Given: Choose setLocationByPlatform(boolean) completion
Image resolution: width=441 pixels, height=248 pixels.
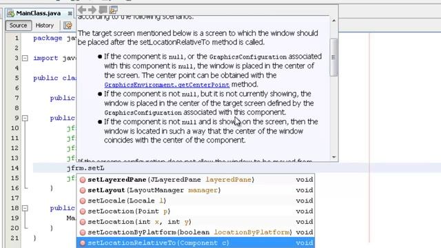Looking at the screenshot, I should (x=196, y=232).
